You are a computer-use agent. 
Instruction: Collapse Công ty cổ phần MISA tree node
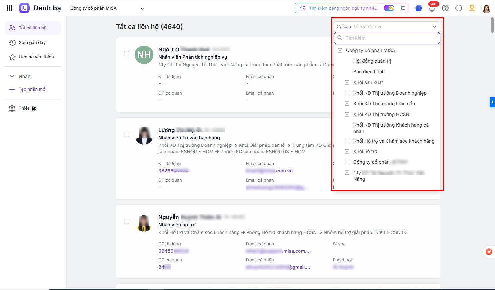[340, 50]
